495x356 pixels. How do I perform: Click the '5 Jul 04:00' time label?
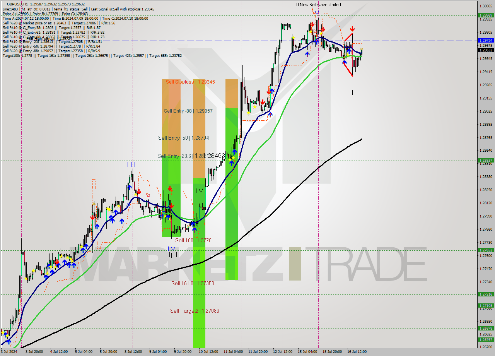coord(84,352)
